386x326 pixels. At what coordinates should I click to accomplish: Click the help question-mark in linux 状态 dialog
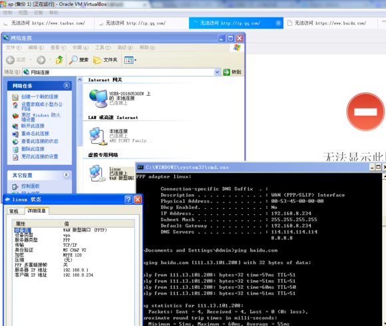[x=128, y=200]
